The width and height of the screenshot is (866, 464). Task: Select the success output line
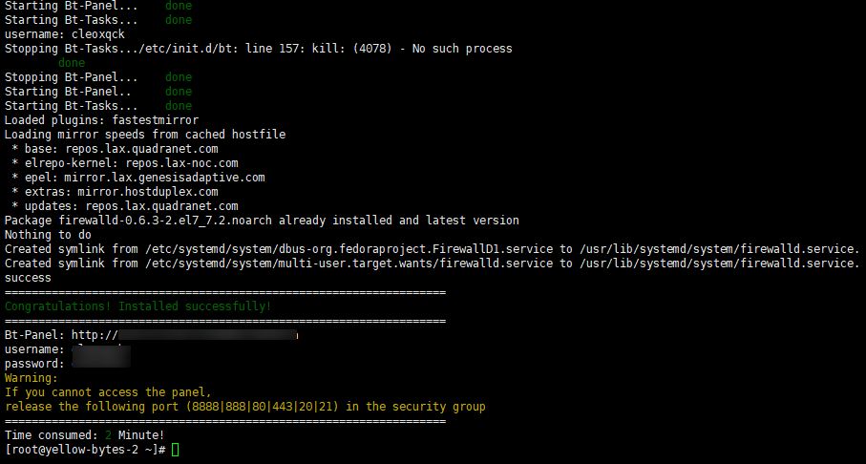click(x=28, y=278)
